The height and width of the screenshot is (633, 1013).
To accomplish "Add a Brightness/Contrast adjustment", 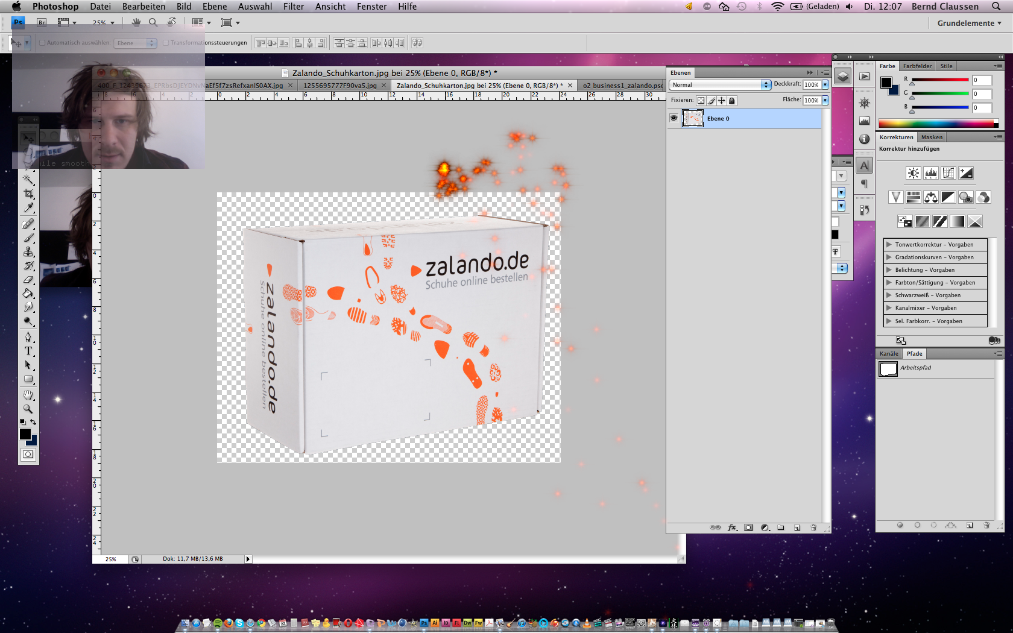I will click(x=913, y=174).
